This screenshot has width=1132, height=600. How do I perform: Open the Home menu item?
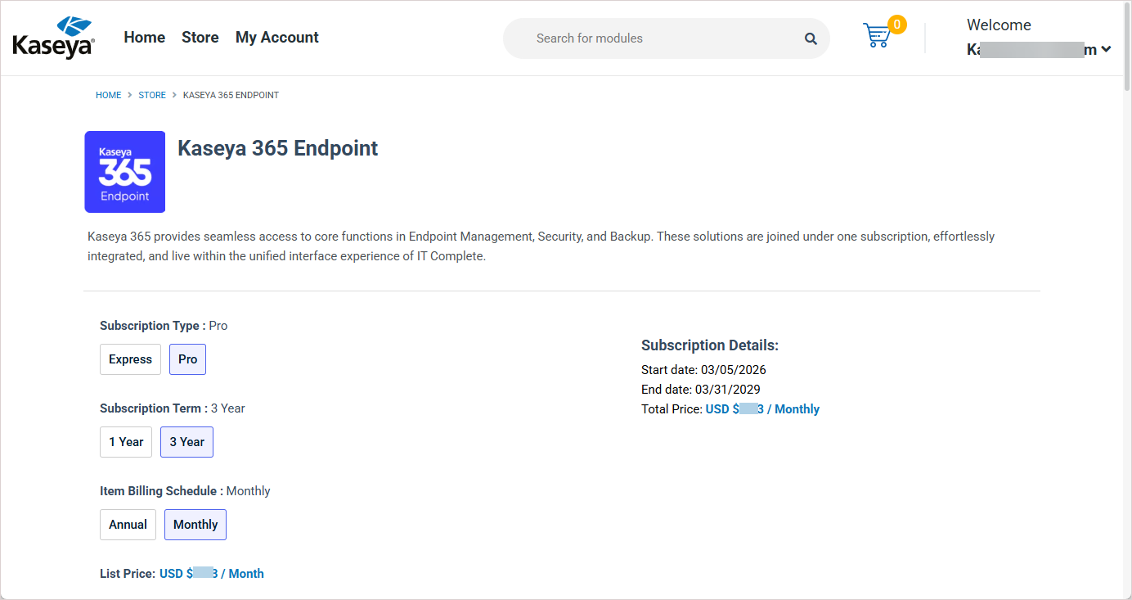(x=144, y=38)
